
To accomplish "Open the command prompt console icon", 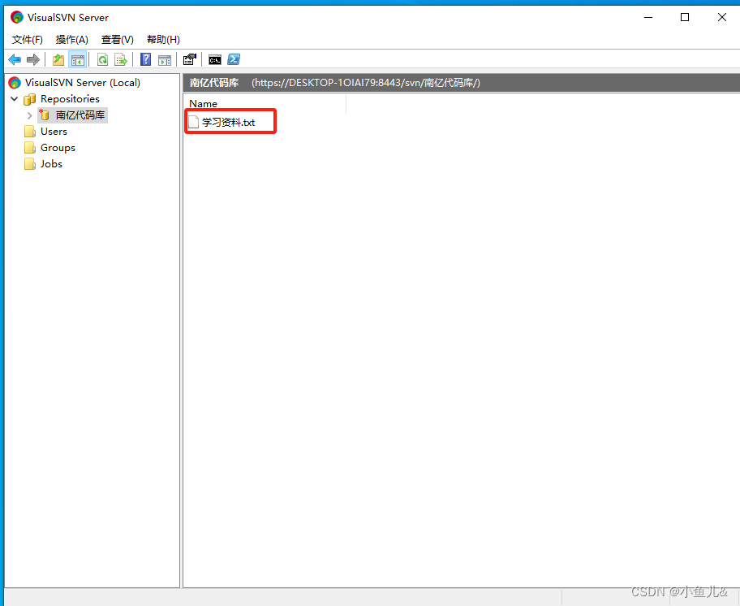I will (x=214, y=59).
